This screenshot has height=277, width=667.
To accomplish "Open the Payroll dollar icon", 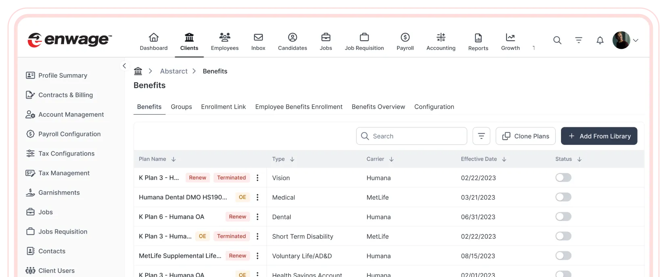I will coord(405,37).
